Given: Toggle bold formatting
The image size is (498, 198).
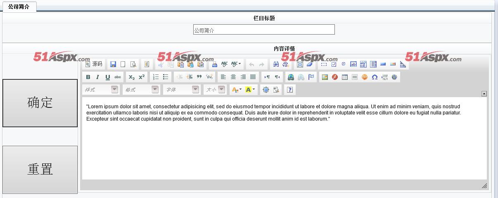Looking at the screenshot, I should pos(88,77).
